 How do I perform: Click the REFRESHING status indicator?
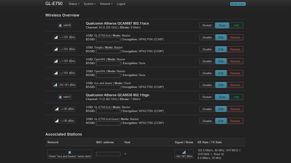(x=238, y=4)
